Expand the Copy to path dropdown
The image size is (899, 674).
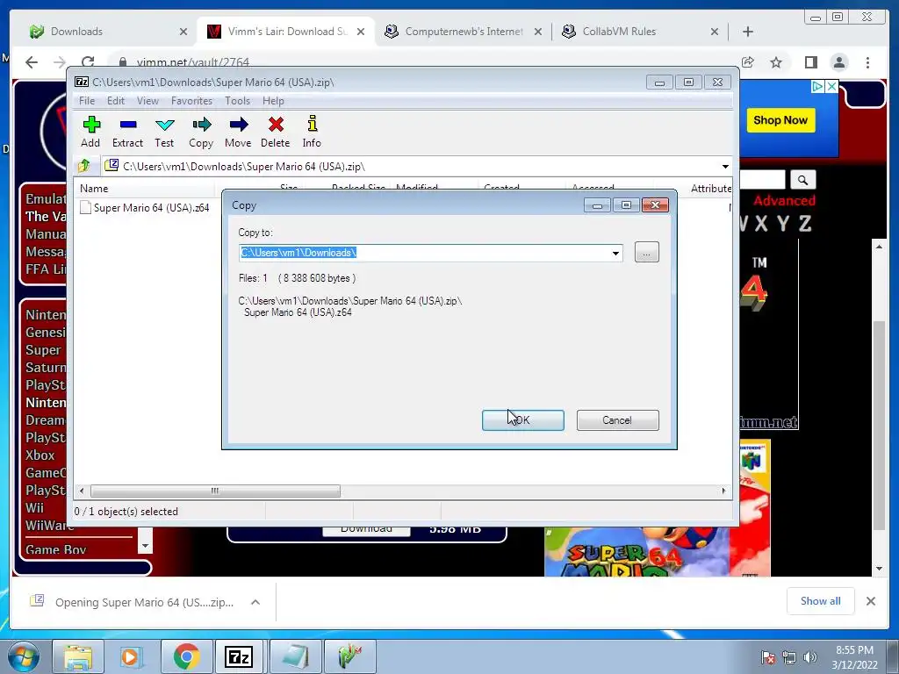tap(615, 253)
